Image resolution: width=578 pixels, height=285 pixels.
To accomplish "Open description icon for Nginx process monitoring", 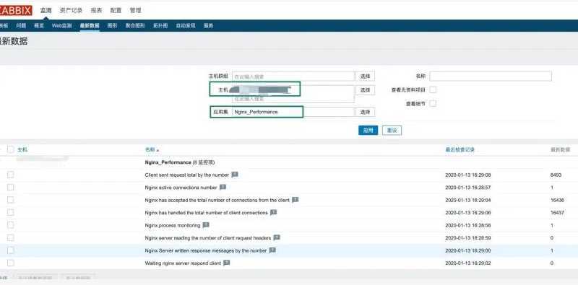I will [x=206, y=225].
